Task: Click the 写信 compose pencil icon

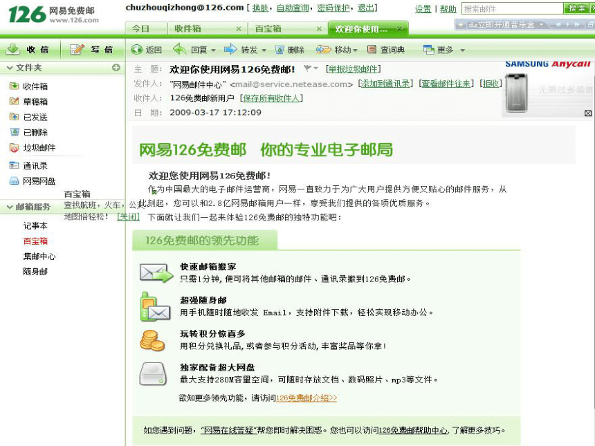Action: [77, 49]
